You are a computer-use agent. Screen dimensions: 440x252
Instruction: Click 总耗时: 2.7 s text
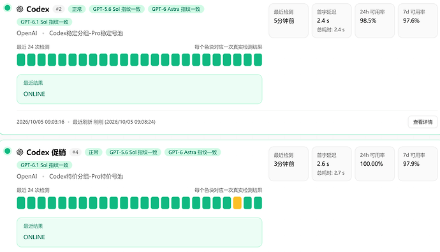[x=331, y=173]
